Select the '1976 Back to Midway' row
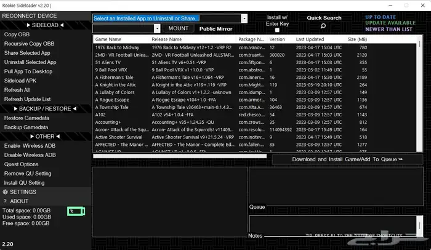 coord(231,47)
